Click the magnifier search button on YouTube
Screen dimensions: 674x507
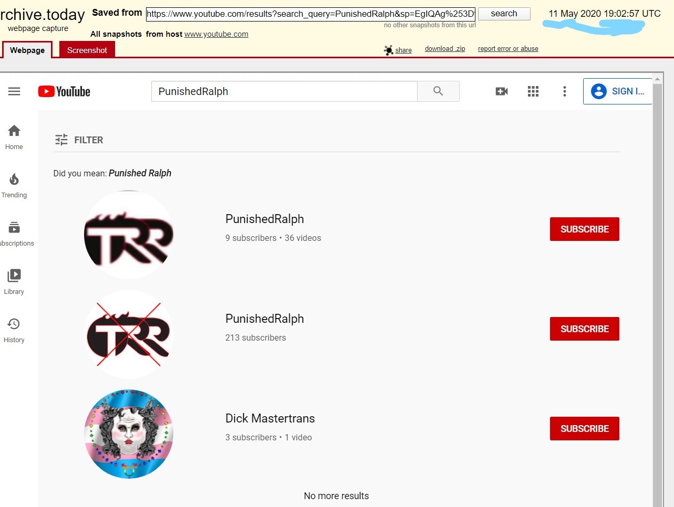[x=438, y=91]
